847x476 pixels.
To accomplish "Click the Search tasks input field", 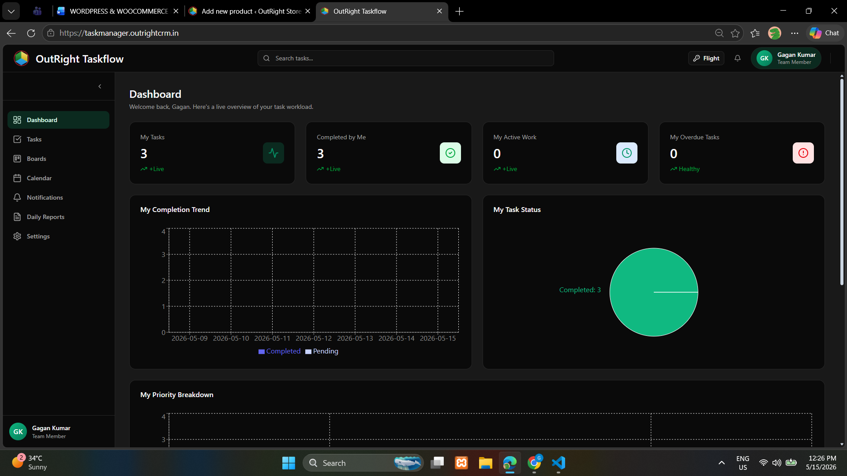I will (405, 58).
